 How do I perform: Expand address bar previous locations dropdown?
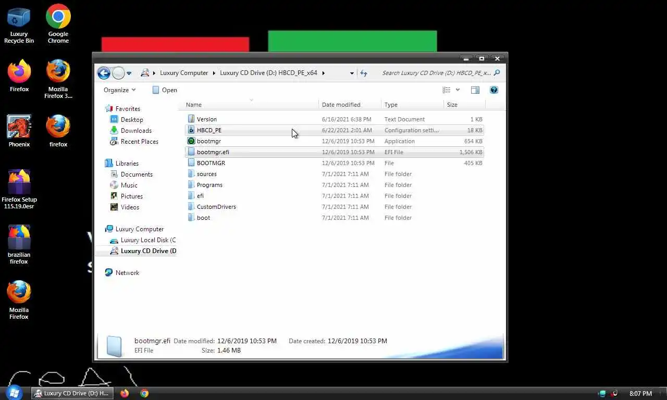tap(352, 73)
